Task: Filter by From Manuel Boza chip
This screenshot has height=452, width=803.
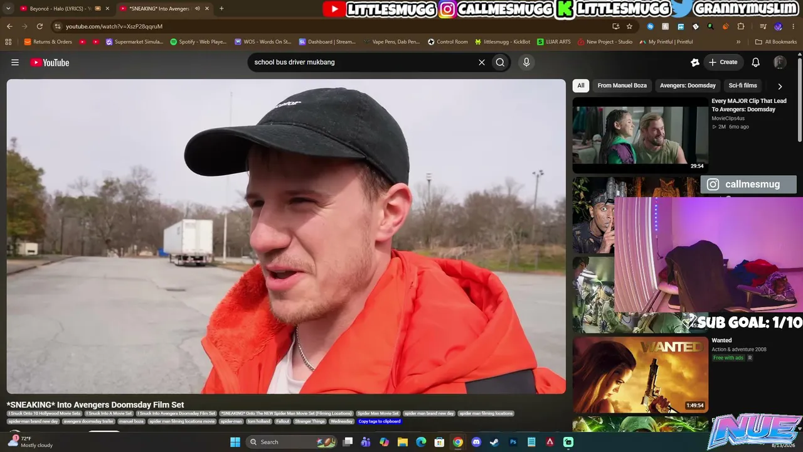Action: (622, 85)
